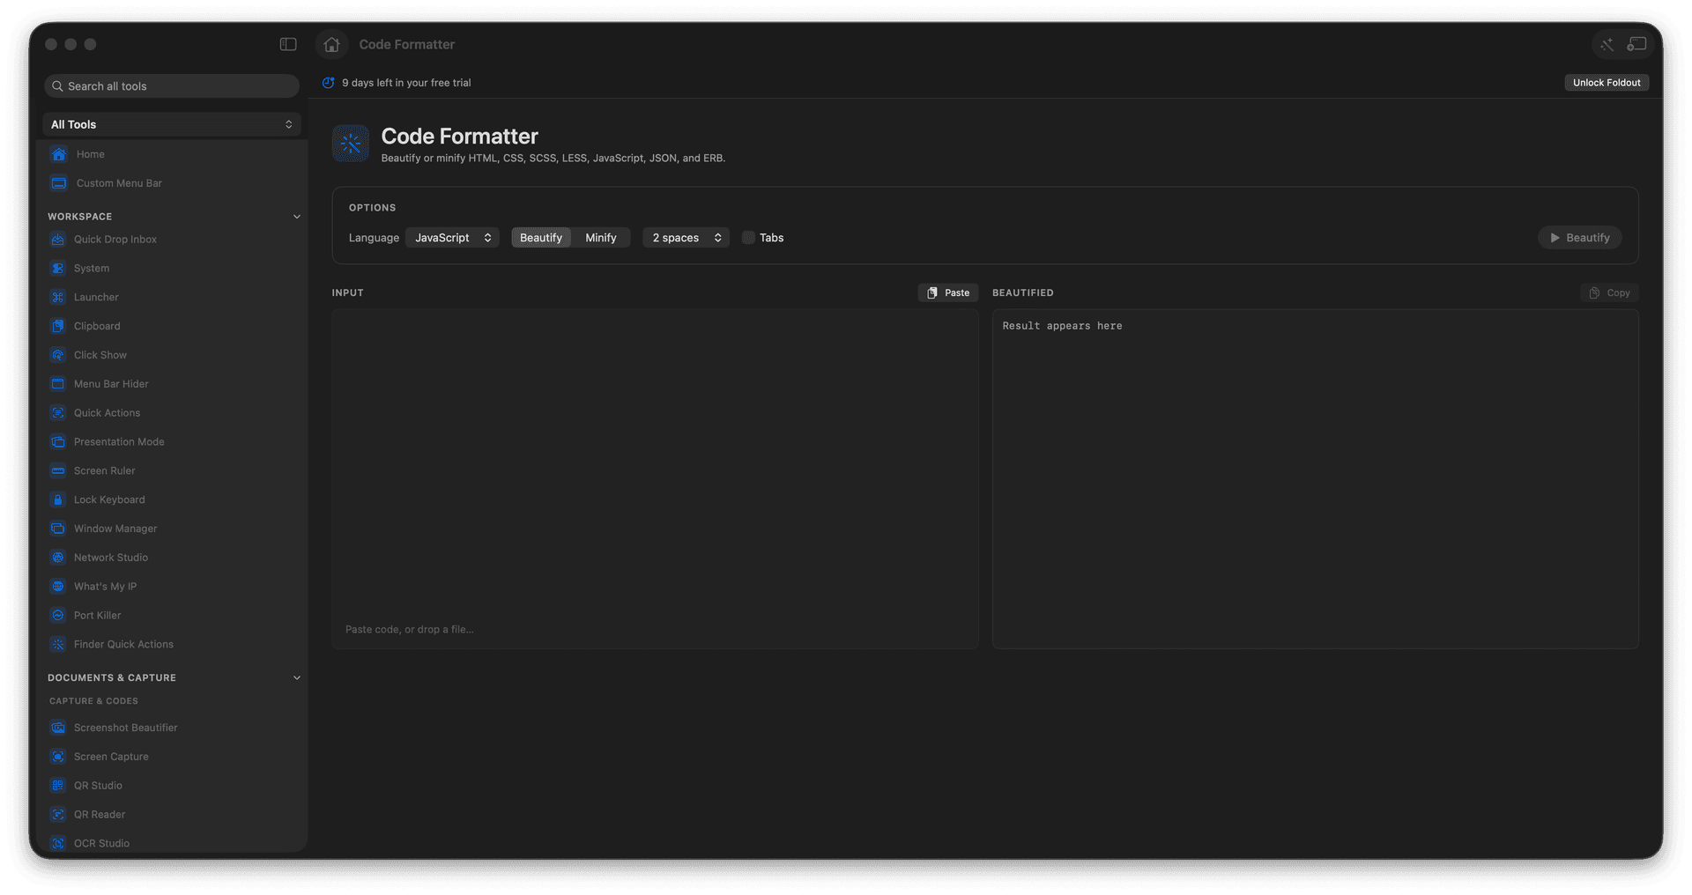
Task: Click the "CAPTURE & CODES" subsection label
Action: pos(93,701)
